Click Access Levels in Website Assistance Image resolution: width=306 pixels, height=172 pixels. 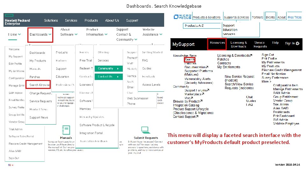[151, 85]
